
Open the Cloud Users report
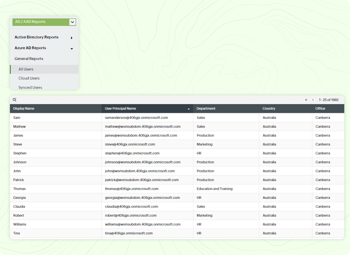(x=29, y=78)
